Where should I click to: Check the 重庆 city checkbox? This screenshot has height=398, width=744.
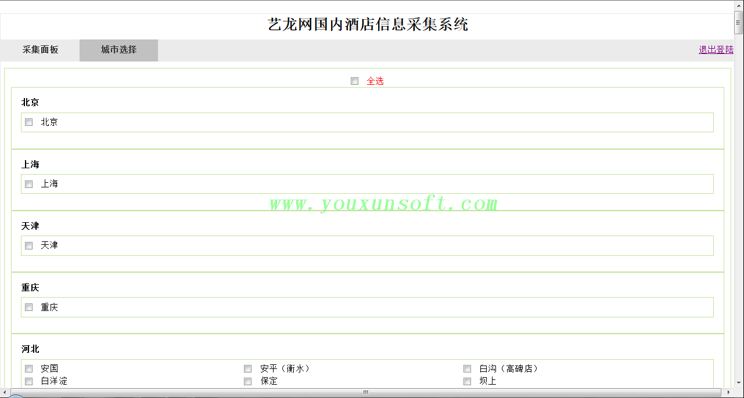(x=28, y=307)
